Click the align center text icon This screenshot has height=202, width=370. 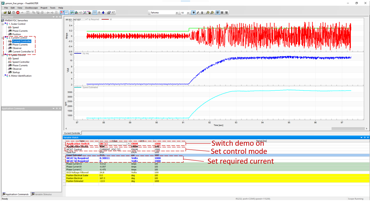pyautogui.click(x=222, y=13)
